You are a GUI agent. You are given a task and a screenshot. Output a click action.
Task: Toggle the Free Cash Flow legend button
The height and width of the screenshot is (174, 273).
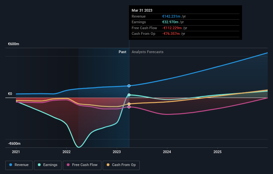pyautogui.click(x=82, y=165)
